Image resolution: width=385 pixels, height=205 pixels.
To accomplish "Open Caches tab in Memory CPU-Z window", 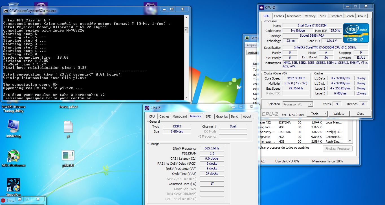I will (x=164, y=116).
